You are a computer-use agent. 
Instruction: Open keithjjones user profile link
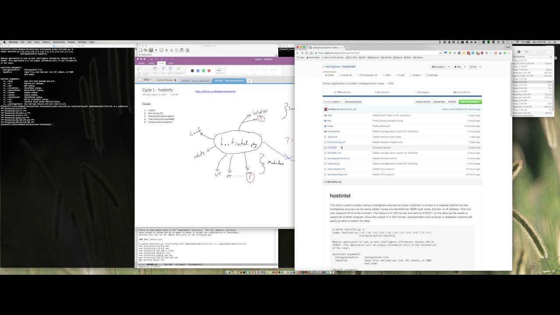(x=333, y=66)
